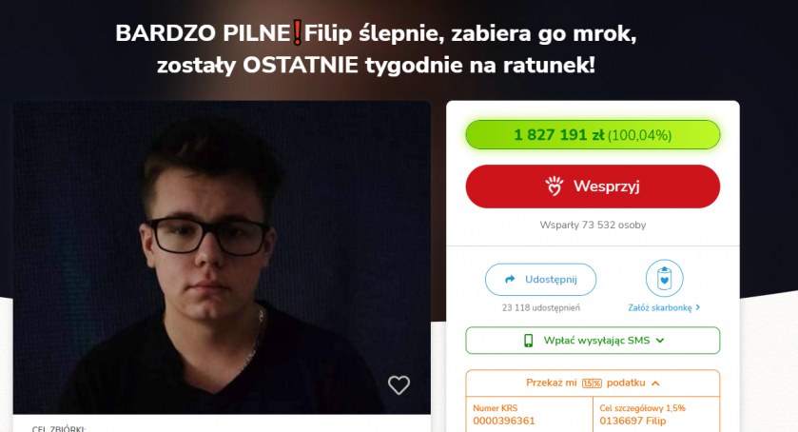Screen dimensions: 798x432
Task: Expand the Wpłać wysyłając SMS chevron
Action: coord(660,341)
